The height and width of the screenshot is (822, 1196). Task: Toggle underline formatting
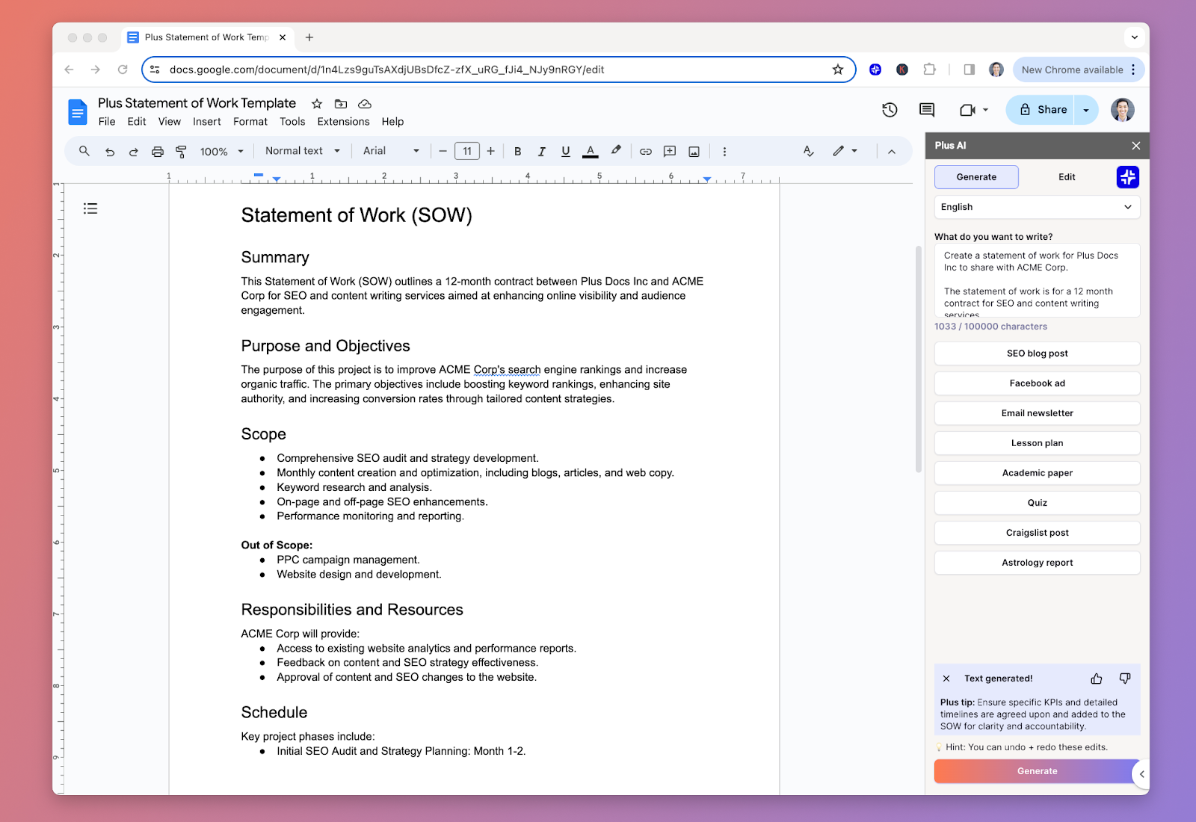(x=566, y=152)
